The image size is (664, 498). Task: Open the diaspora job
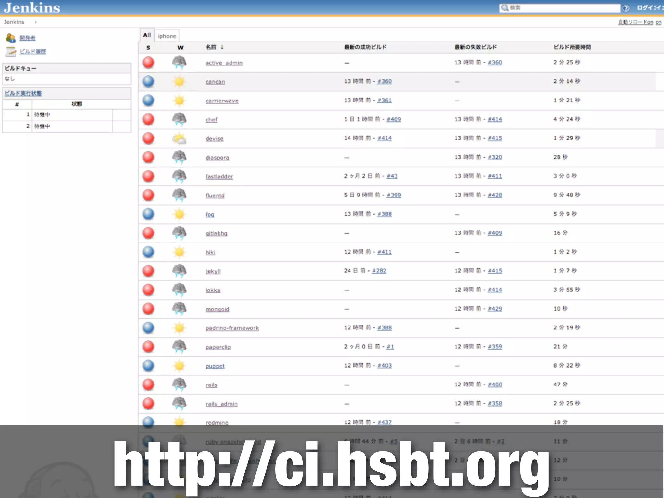[217, 158]
